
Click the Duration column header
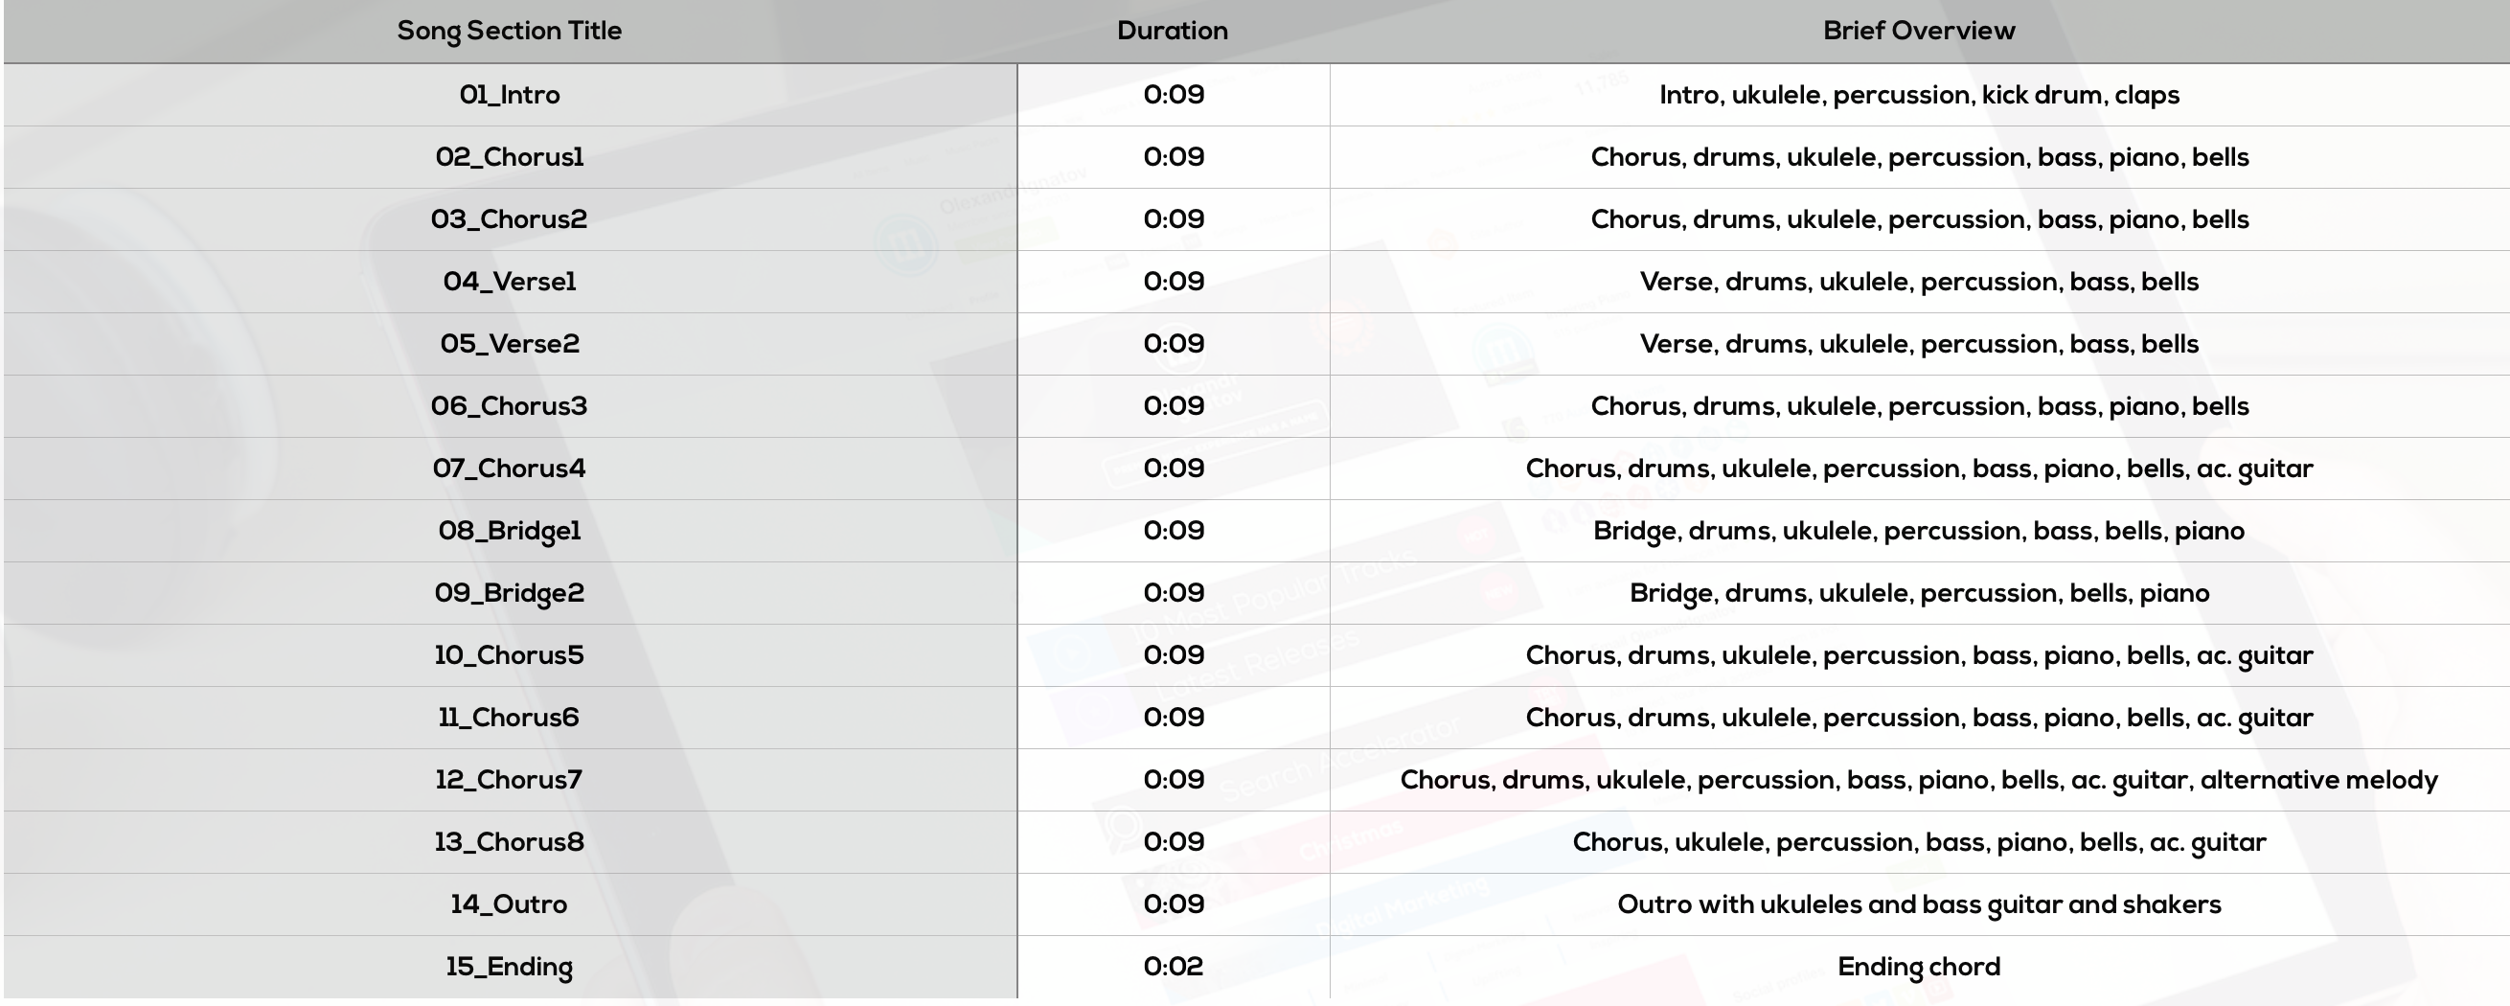[x=1173, y=31]
